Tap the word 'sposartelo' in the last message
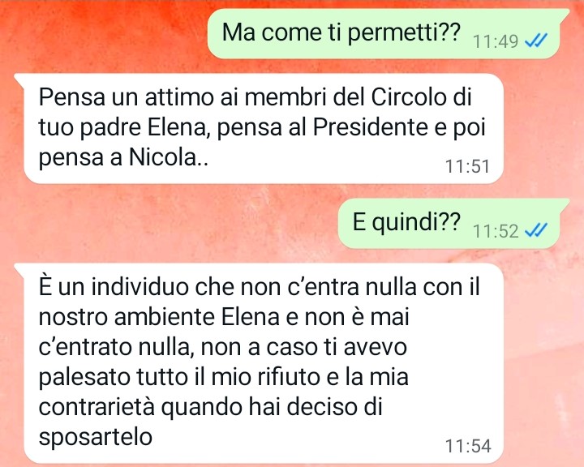 (x=96, y=436)
